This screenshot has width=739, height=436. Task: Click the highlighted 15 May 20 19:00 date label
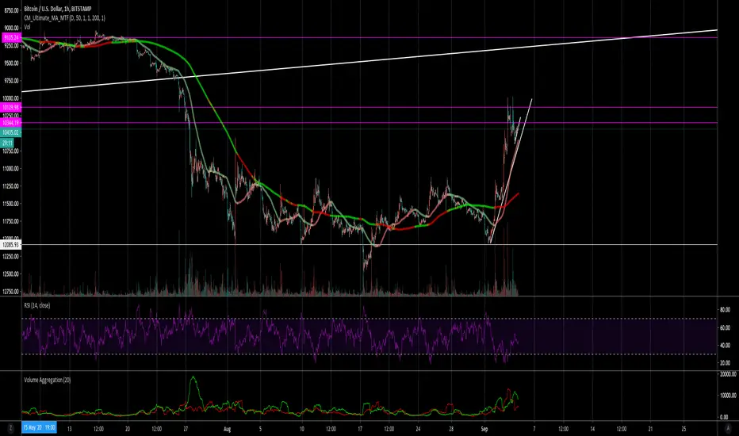[39, 428]
